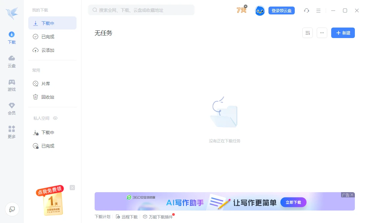Screen dimensions: 368x223
Task: Open the hamburger main menu
Action: pos(318,10)
